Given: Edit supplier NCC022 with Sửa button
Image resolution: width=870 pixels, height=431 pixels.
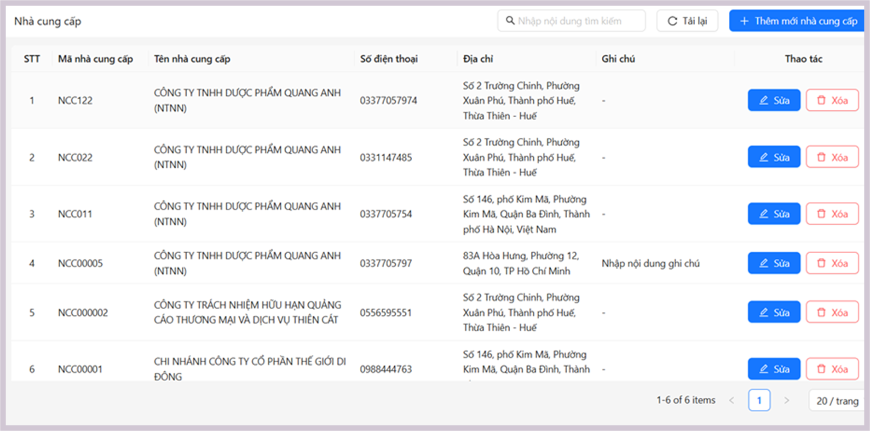Looking at the screenshot, I should [x=774, y=157].
